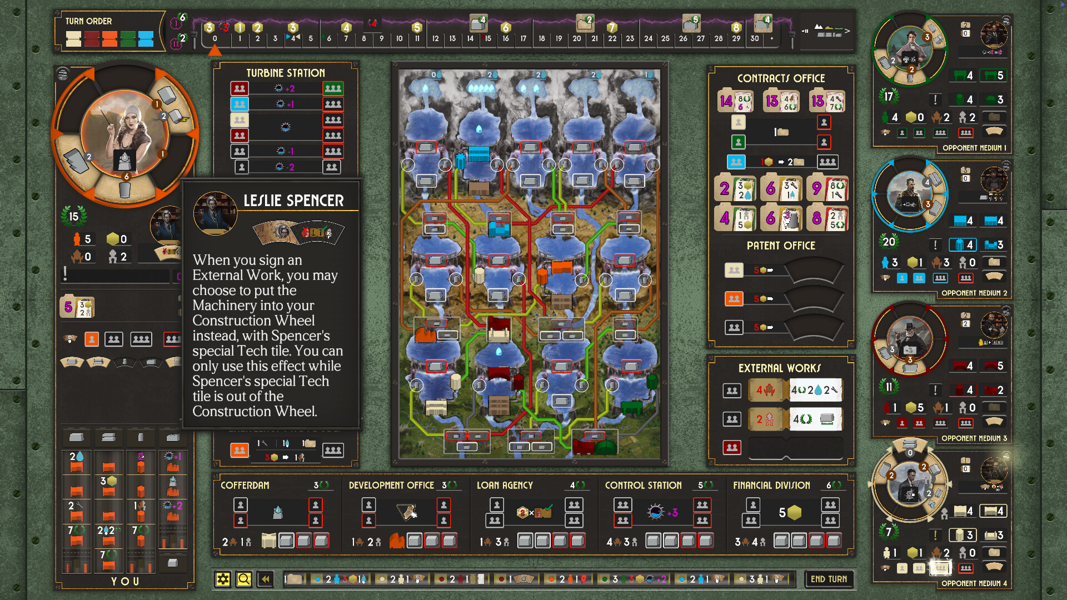Activate the magnifying glass zoom tool

[x=244, y=579]
